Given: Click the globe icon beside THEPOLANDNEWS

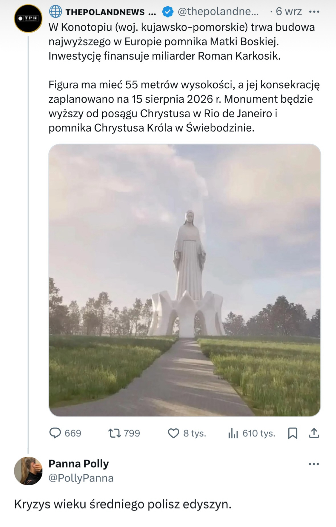Looking at the screenshot, I should (x=56, y=12).
